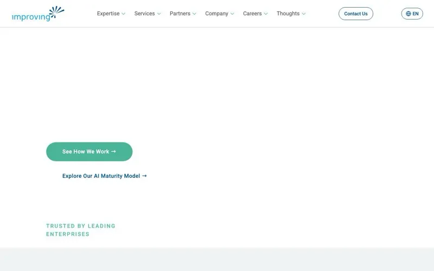
Task: Click the arrow after AI Maturity Model
Action: [x=144, y=176]
